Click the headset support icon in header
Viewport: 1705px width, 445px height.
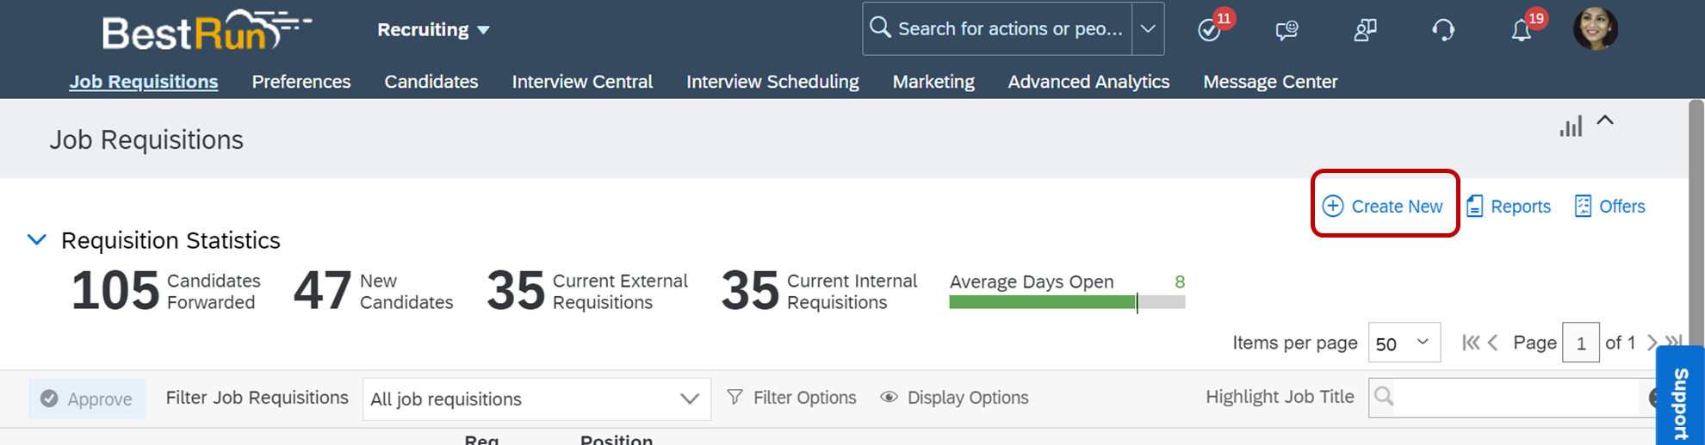click(1443, 30)
